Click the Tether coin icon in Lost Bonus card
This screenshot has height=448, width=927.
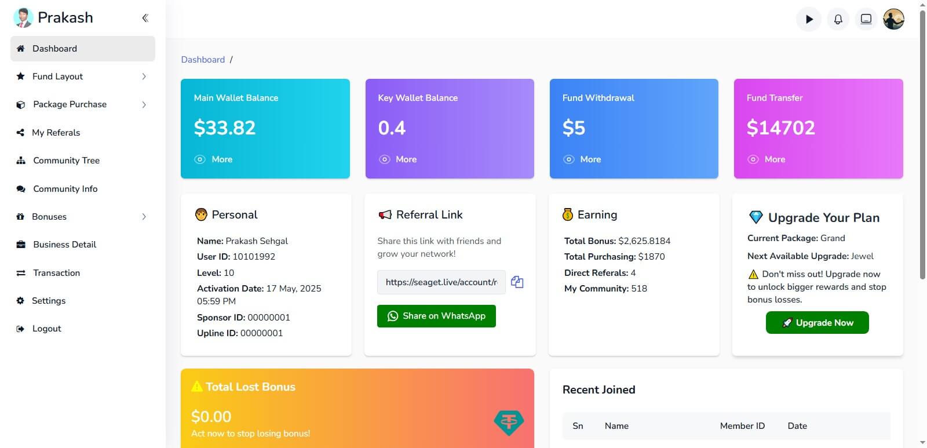coord(509,422)
